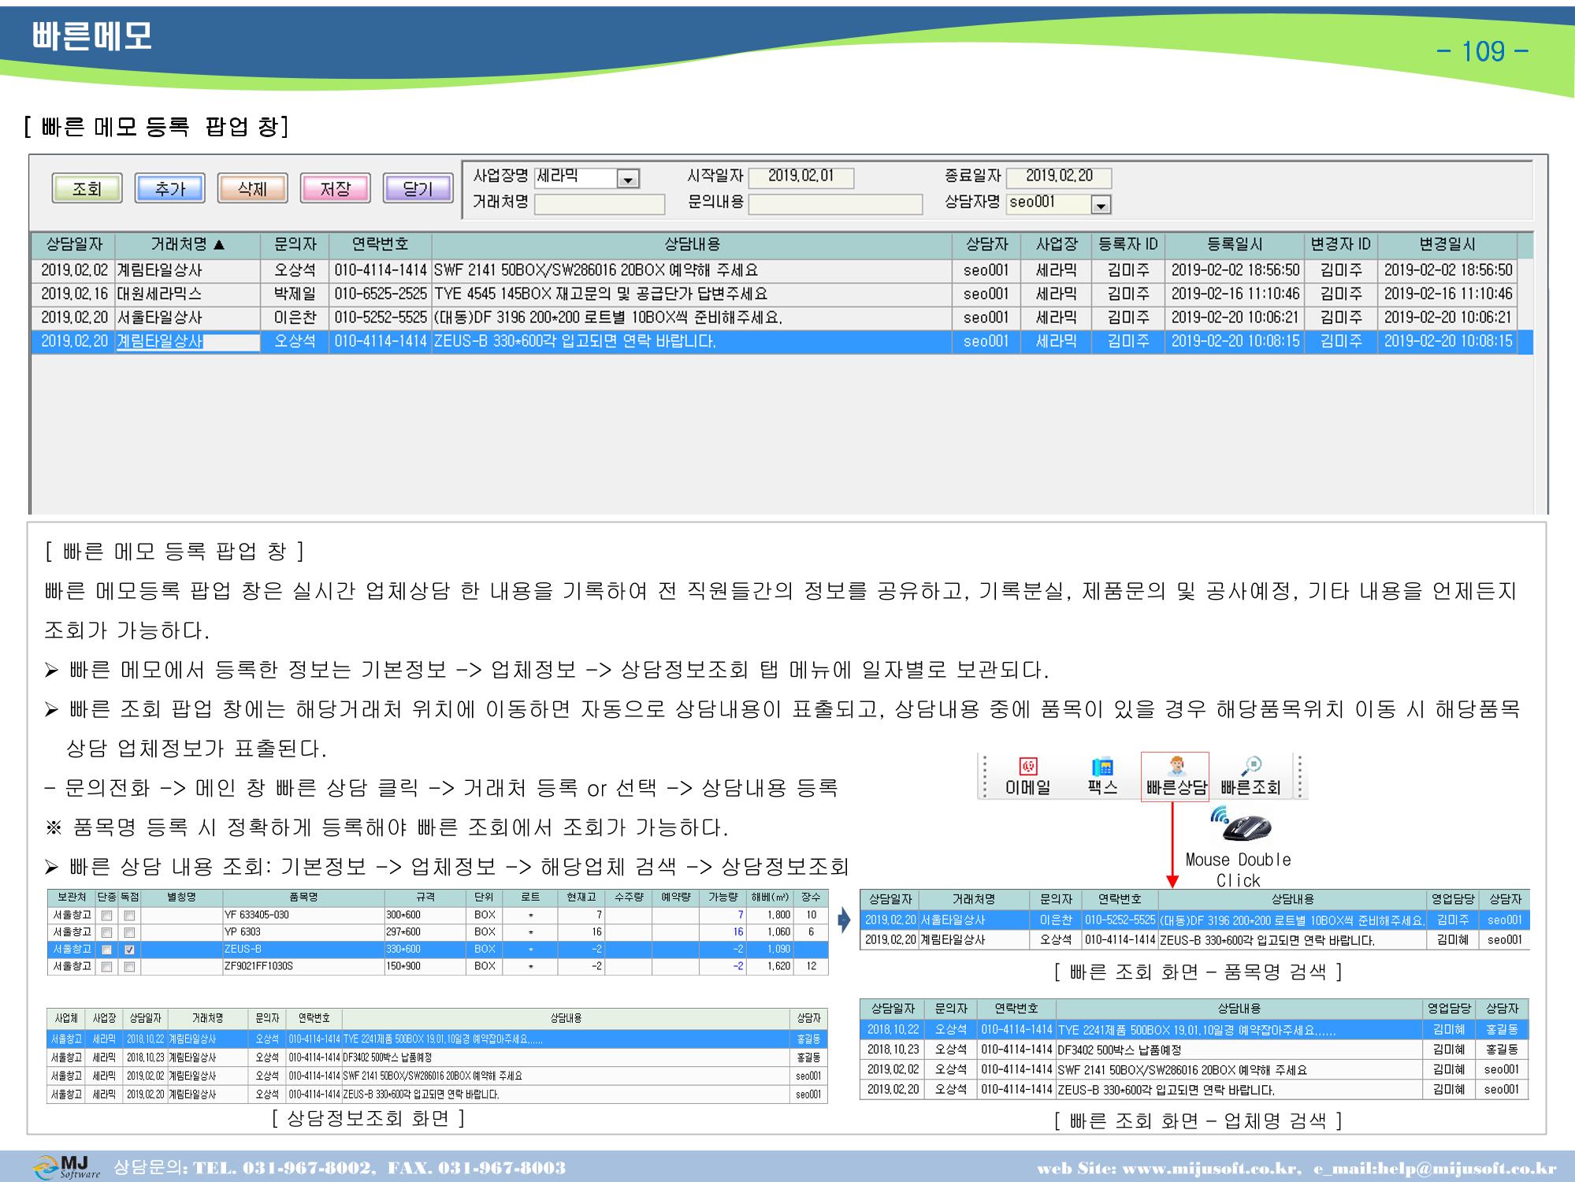The image size is (1575, 1182).
Task: Toggle 독점 checkbox for YF 633405-030
Action: 129,916
